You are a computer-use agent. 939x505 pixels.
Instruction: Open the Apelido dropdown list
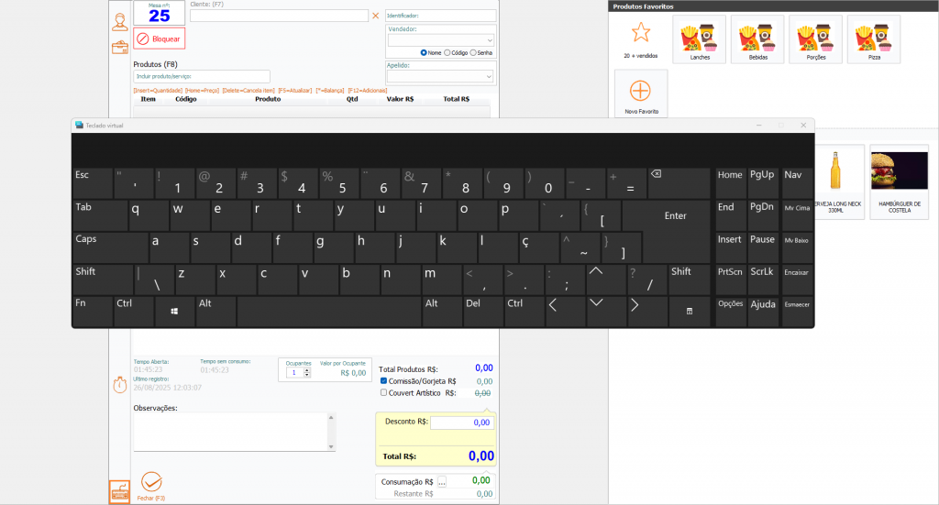491,77
